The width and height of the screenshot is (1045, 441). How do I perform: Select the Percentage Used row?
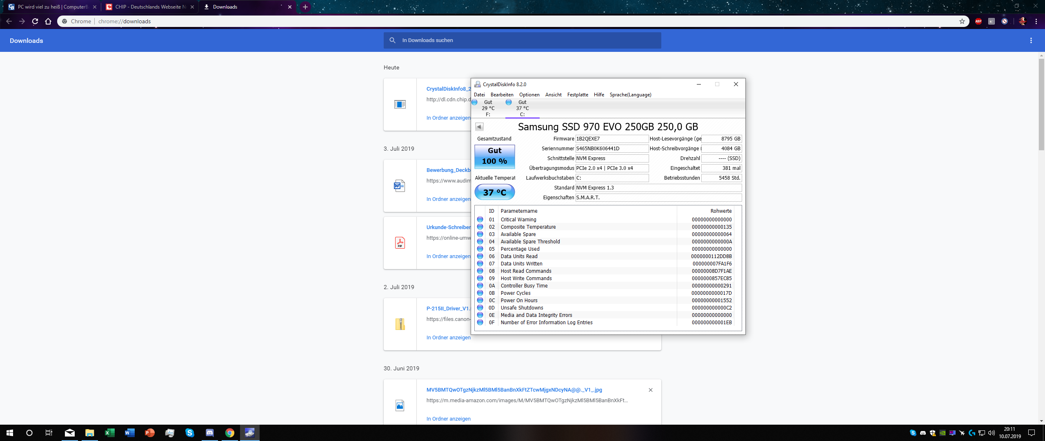pos(604,249)
